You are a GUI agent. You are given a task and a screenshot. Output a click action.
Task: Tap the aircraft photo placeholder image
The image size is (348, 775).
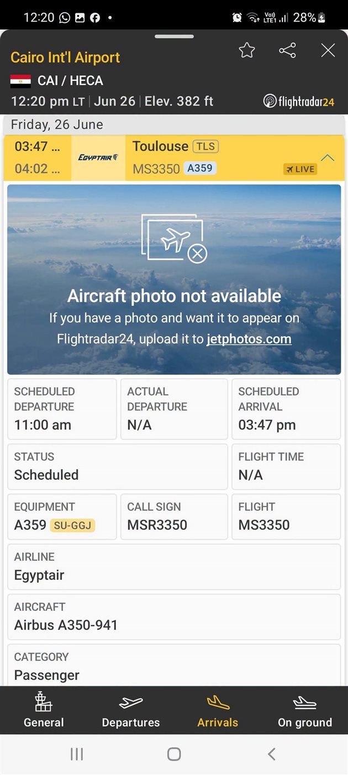click(174, 280)
